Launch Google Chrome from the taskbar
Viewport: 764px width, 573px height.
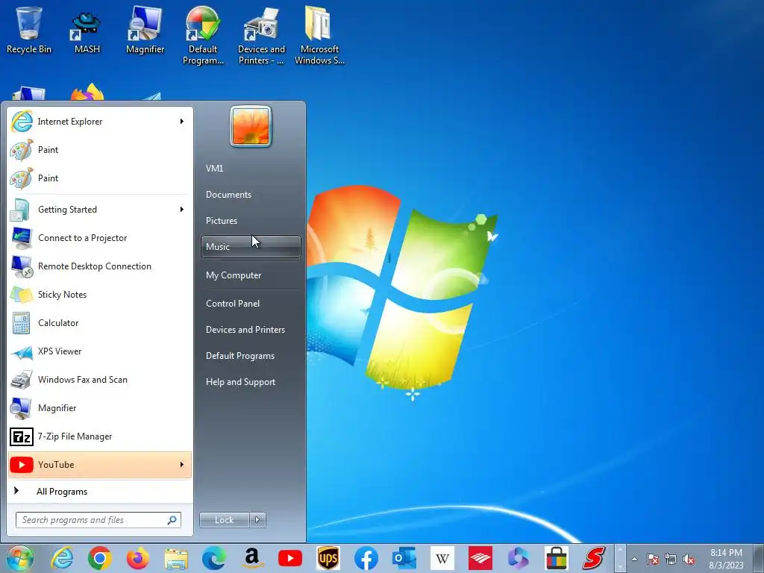(100, 558)
